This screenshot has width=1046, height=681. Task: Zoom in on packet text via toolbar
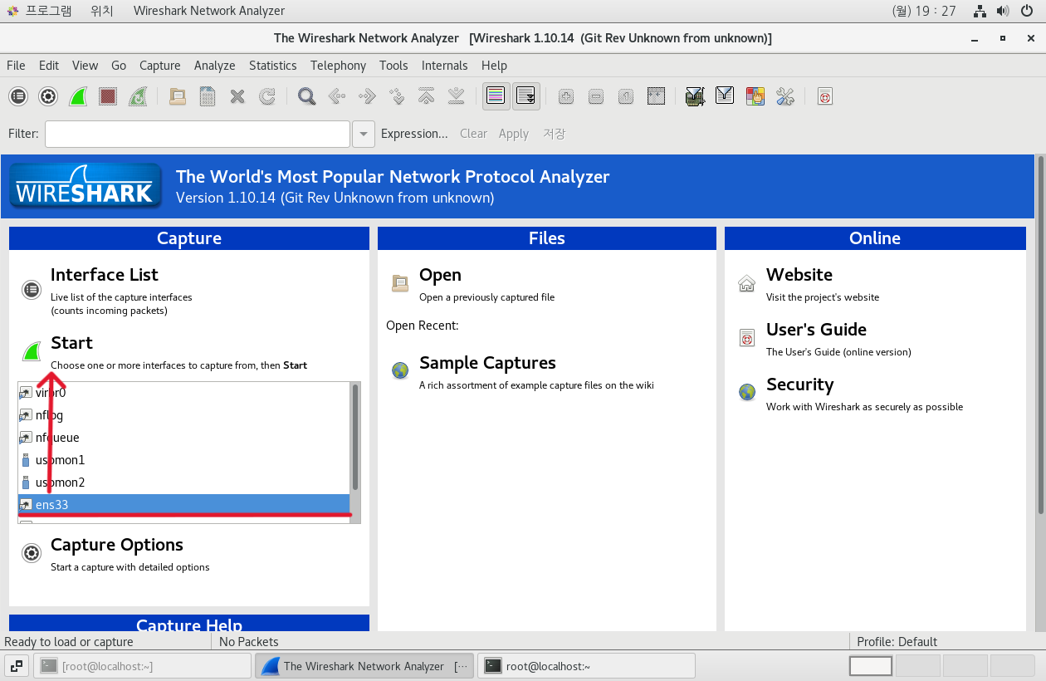point(566,96)
